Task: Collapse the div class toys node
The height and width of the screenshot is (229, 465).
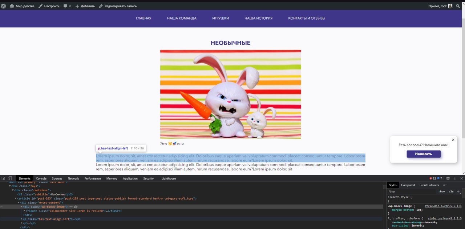Action: tap(10, 186)
